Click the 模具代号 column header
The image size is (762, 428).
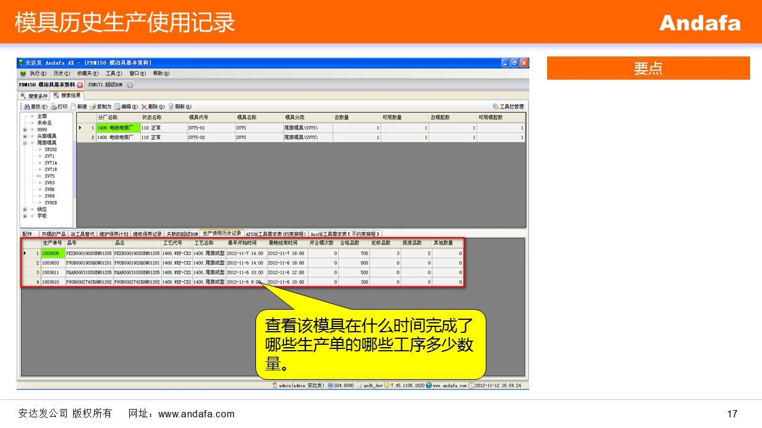[x=198, y=118]
